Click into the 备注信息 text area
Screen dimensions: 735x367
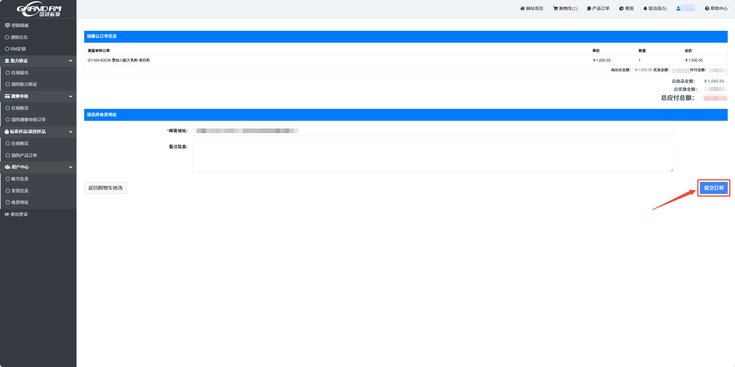432,157
